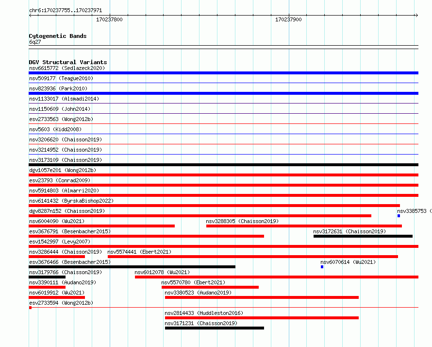
Task: Open nsv5570780 (Ebert2021) variant
Action: click(193, 282)
